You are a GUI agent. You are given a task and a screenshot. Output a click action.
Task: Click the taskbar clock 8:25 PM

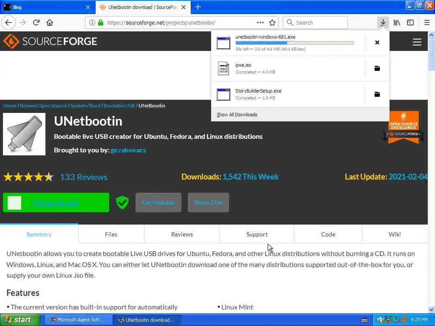pyautogui.click(x=419, y=320)
